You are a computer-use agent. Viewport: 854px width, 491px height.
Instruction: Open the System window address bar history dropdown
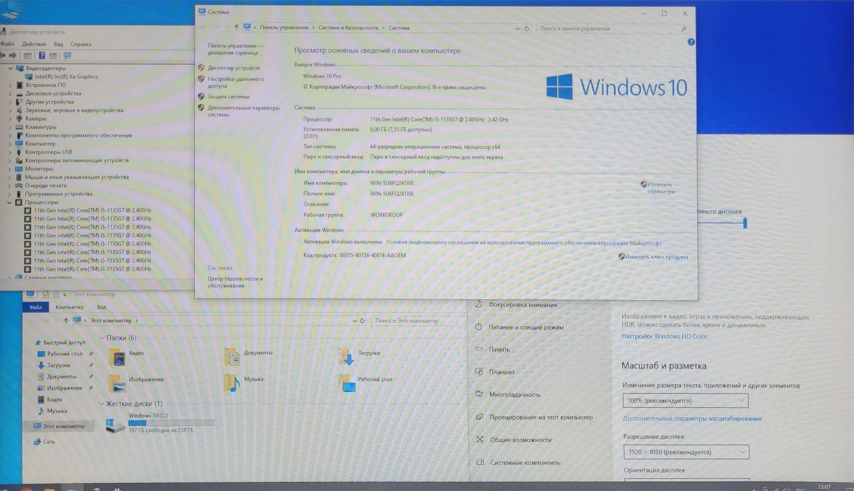tap(518, 28)
